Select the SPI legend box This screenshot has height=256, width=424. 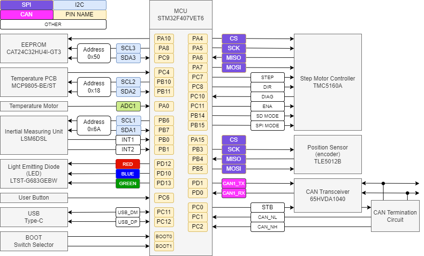(x=26, y=5)
